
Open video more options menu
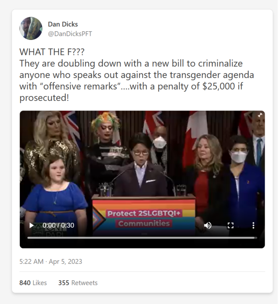point(253,225)
